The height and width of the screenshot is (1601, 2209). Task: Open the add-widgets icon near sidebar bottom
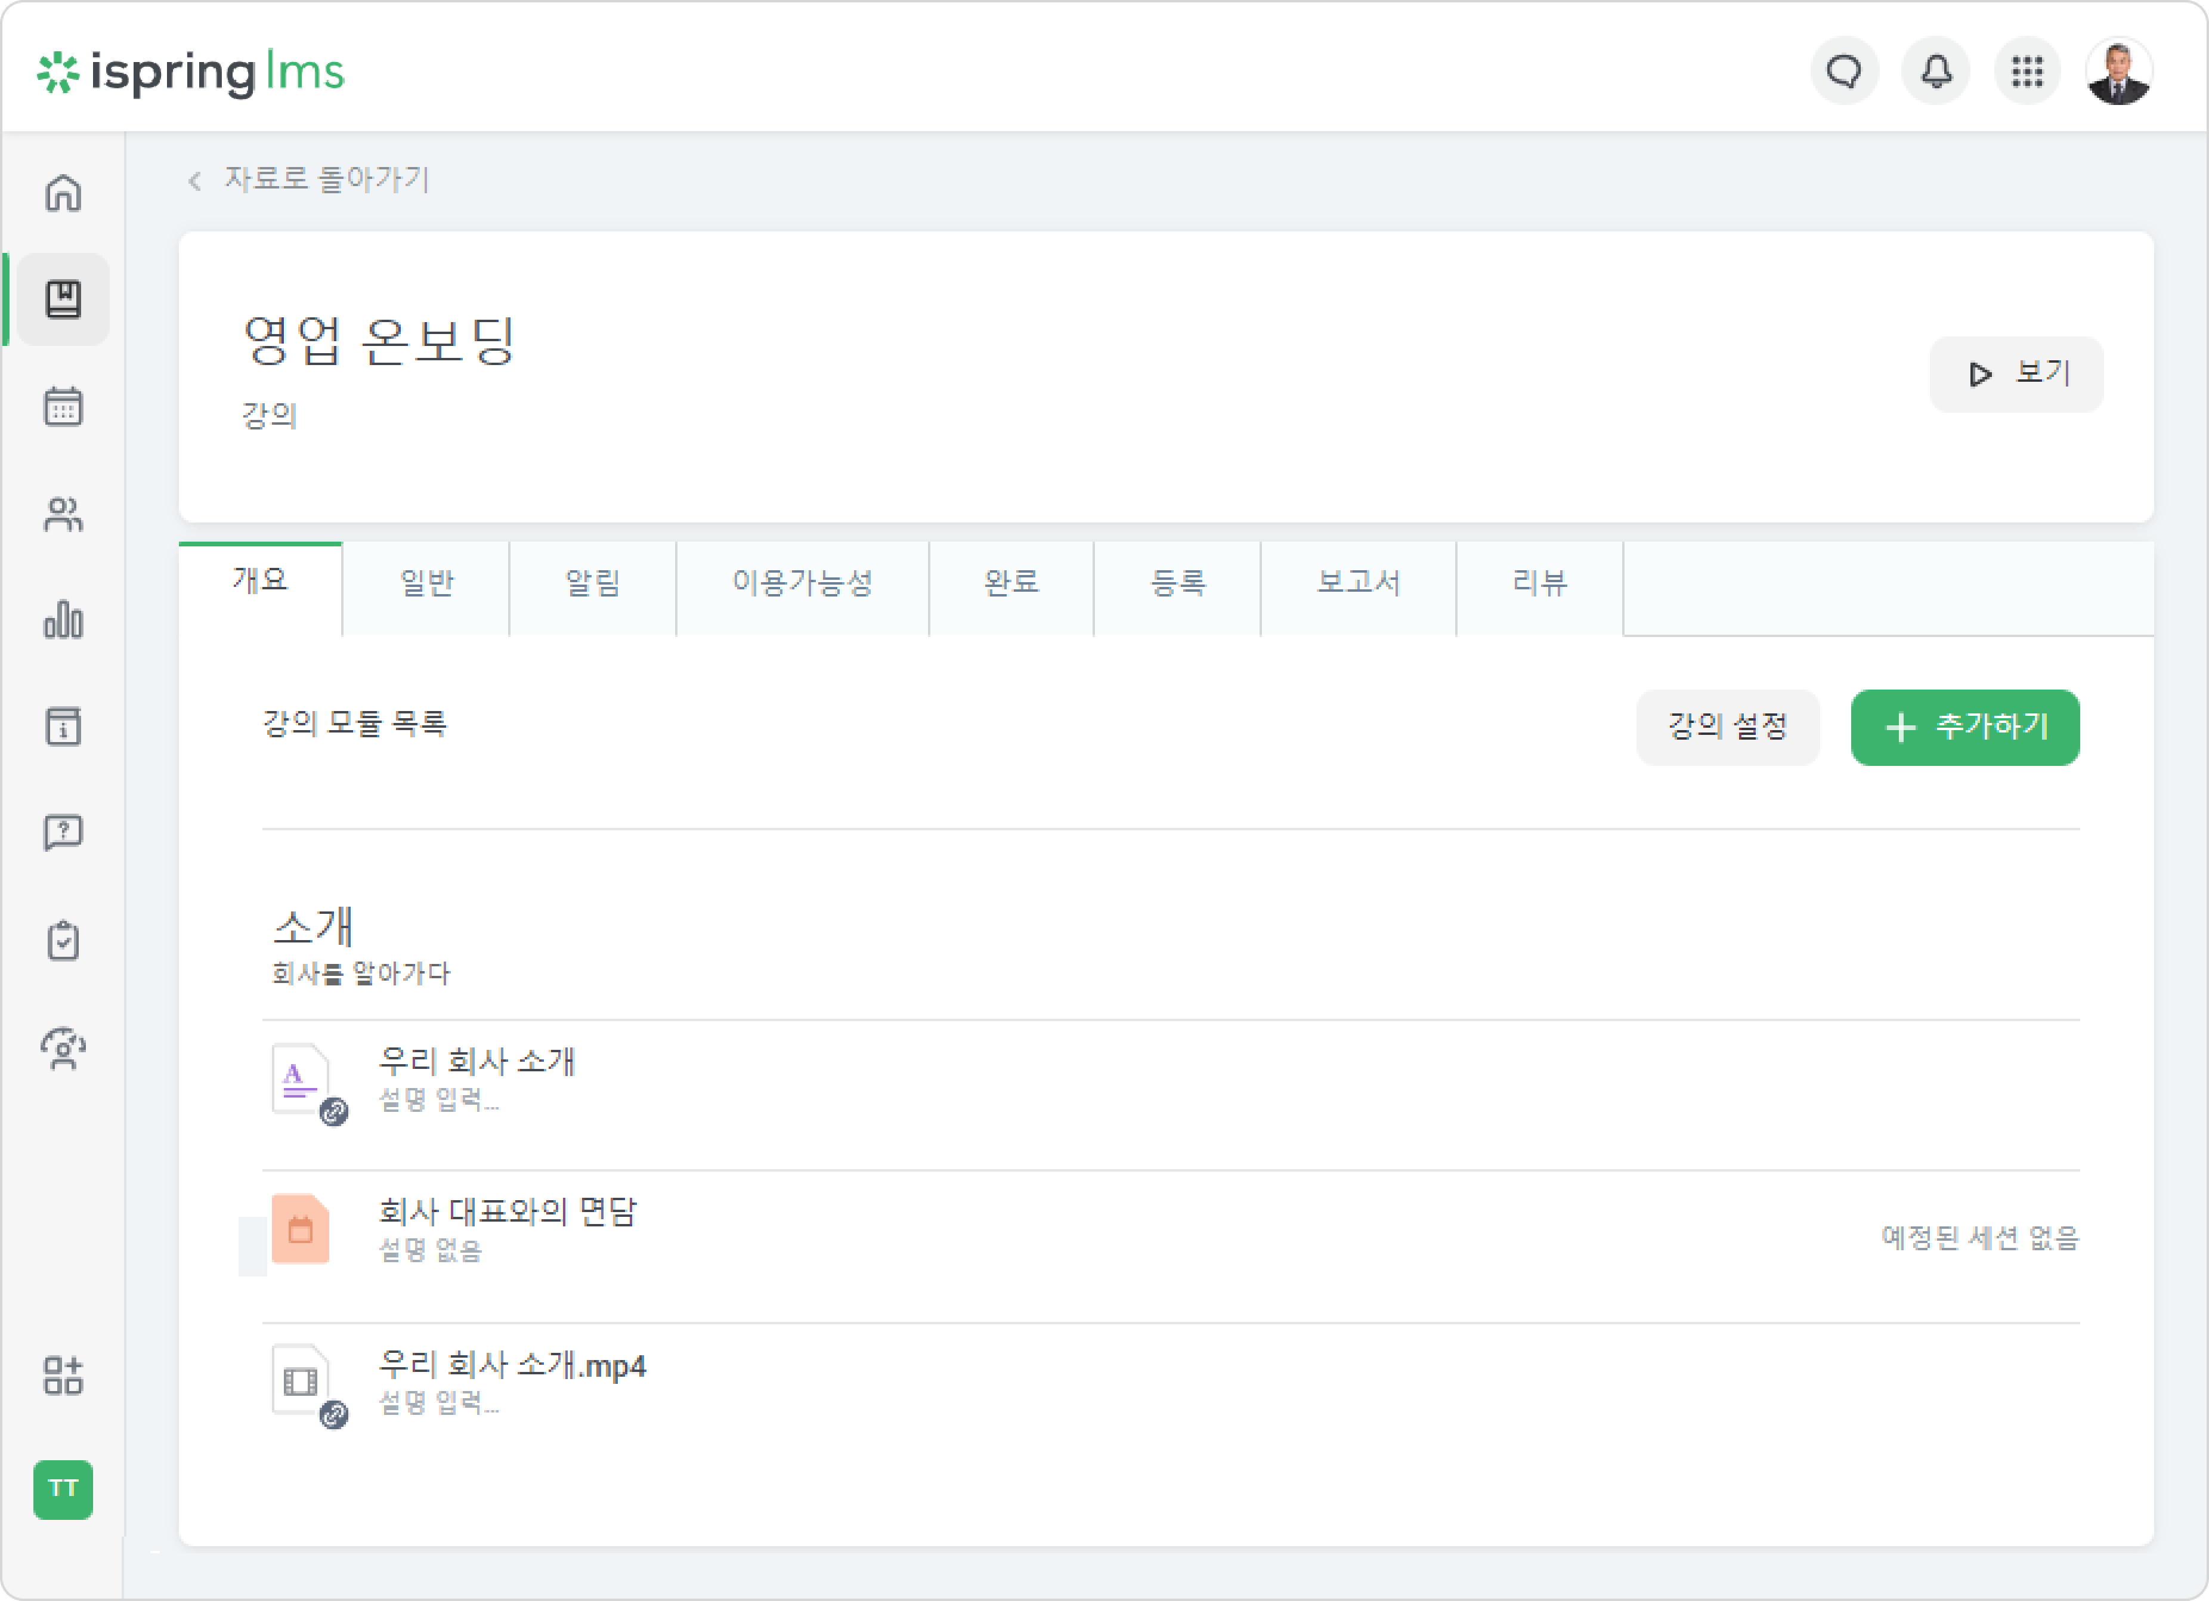coord(63,1375)
